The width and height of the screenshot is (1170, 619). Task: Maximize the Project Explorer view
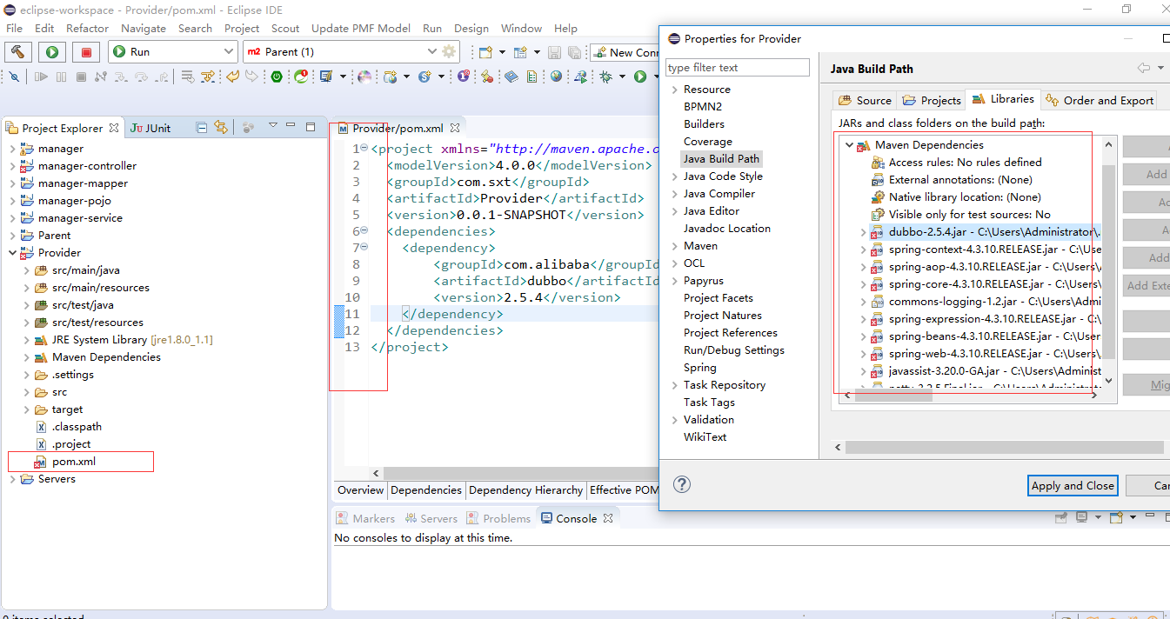coord(311,126)
